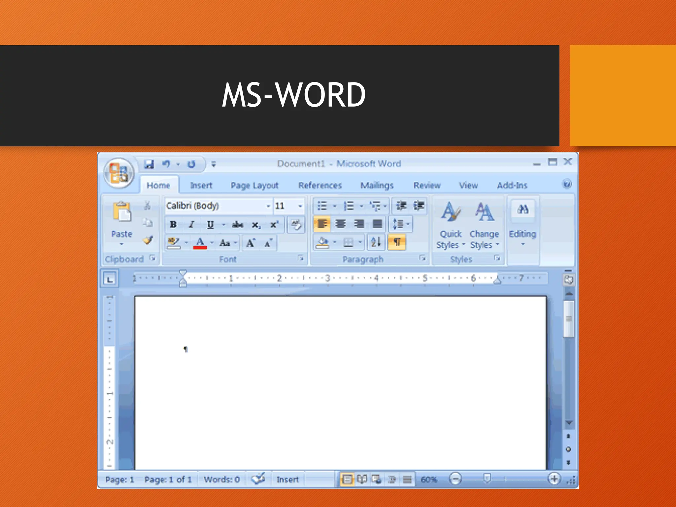The height and width of the screenshot is (507, 676).
Task: Click Grow Font large A icon
Action: click(x=251, y=243)
